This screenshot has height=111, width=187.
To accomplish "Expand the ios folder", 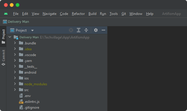I will coord(15,78).
